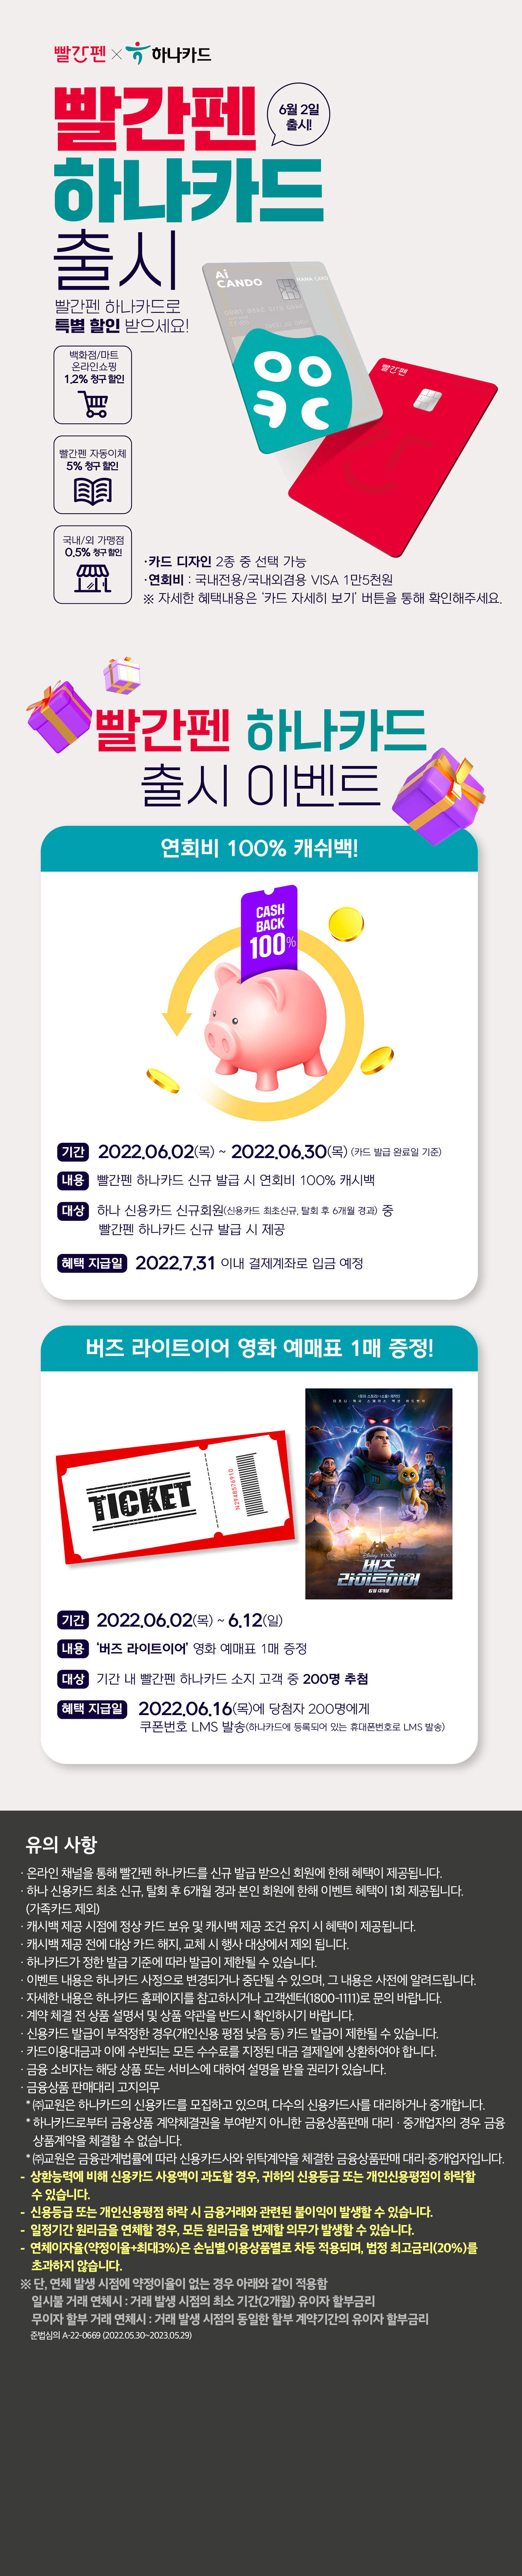Click the storefront merchant discount icon
Screen dimensions: 522x2576
tap(93, 577)
